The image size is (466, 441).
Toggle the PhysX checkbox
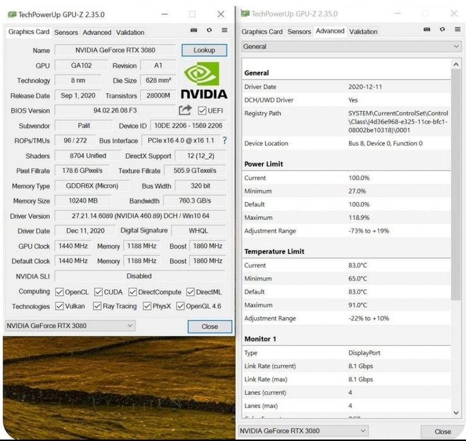click(147, 306)
